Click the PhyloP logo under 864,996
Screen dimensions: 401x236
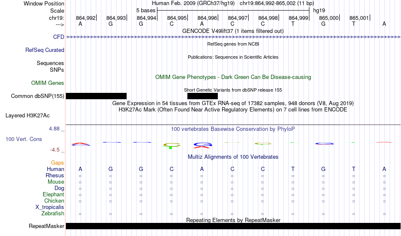[x=203, y=145]
